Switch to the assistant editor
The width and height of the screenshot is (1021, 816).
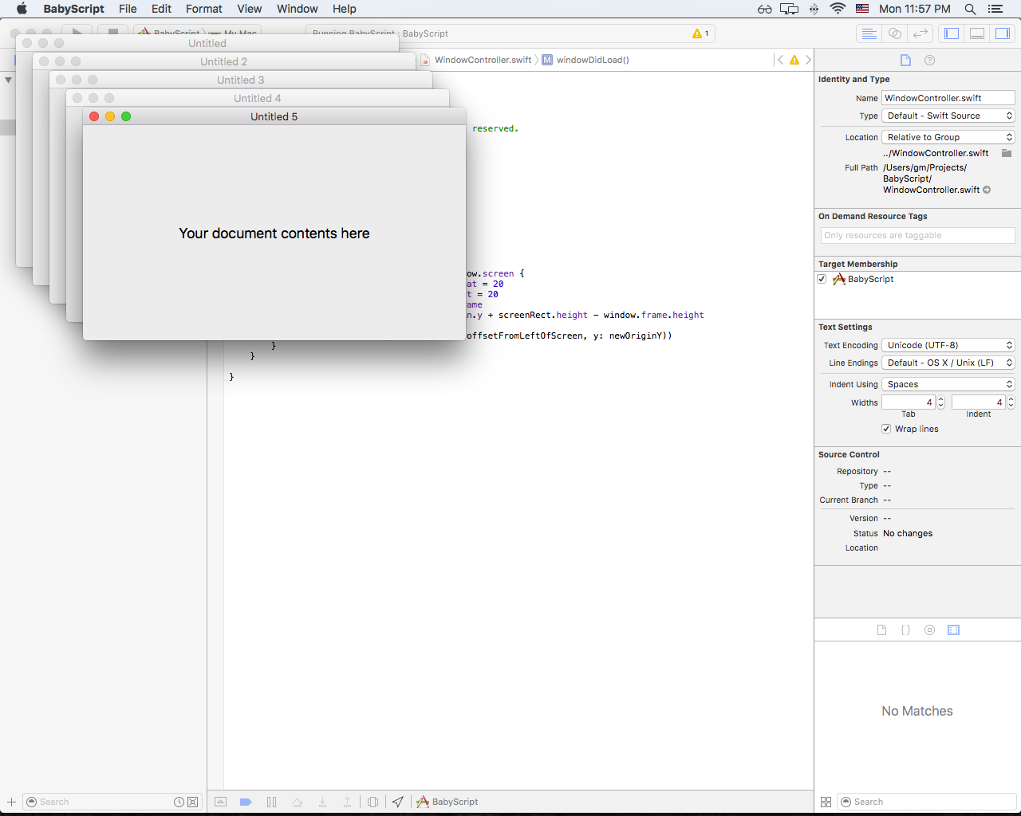tap(895, 33)
